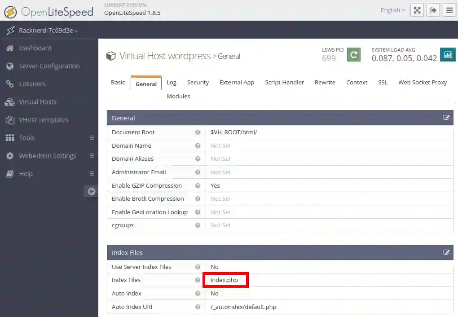Viewport: 458px width, 317px height.
Task: Expand WebAdmin Settings in sidebar
Action: tap(92, 156)
